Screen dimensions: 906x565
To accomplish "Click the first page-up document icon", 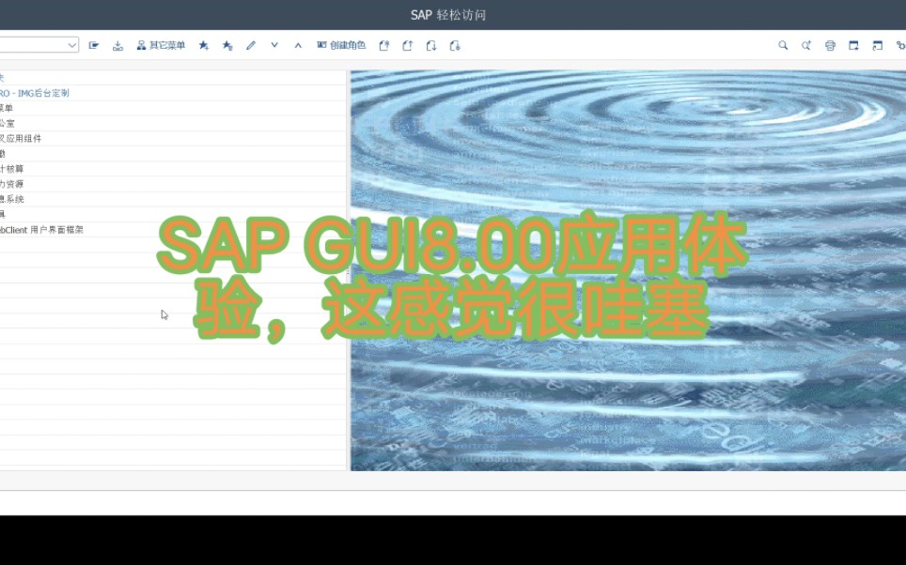I will (x=384, y=45).
